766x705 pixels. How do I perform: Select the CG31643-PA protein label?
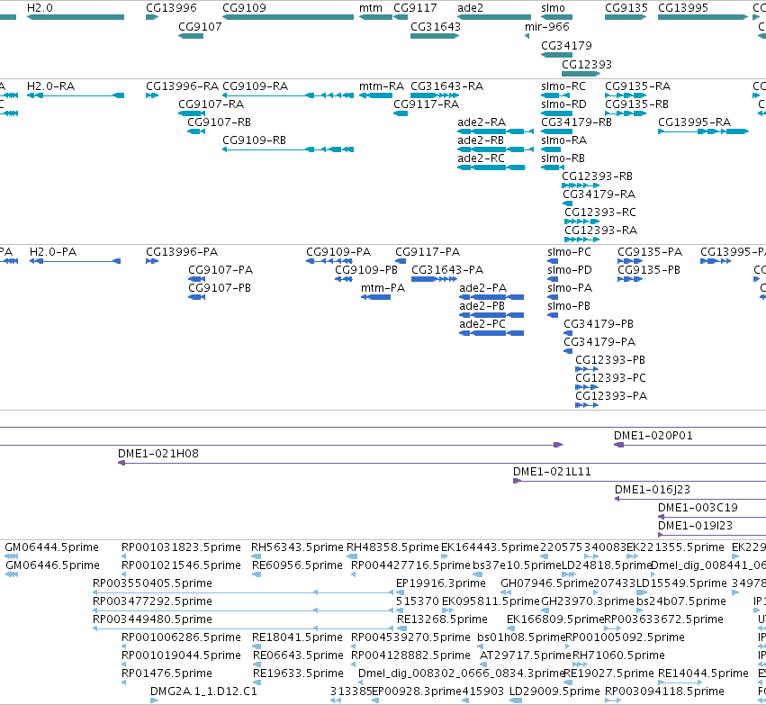tap(447, 270)
